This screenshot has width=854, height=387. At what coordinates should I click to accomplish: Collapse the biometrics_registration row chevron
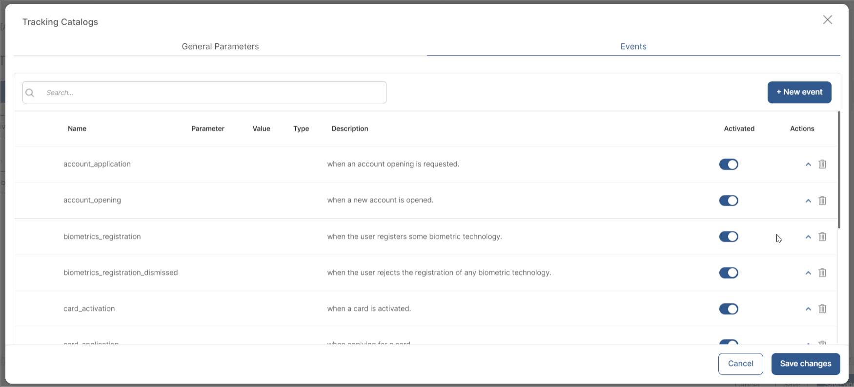[808, 237]
